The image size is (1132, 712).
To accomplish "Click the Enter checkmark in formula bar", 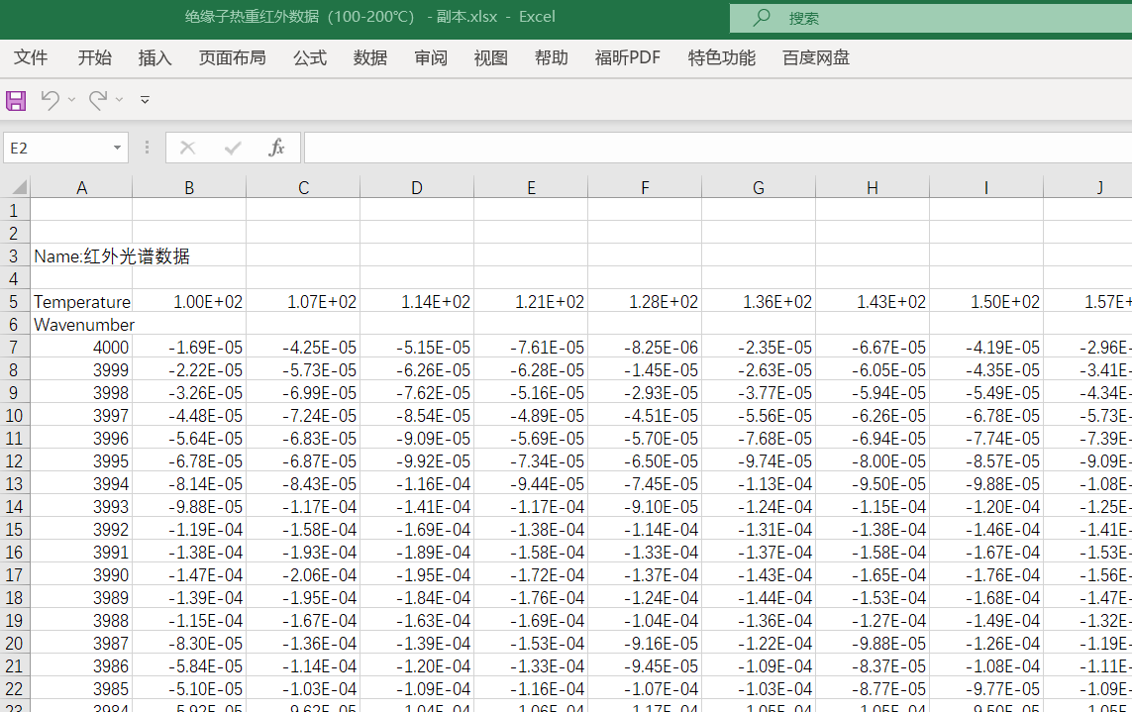I will click(x=233, y=148).
